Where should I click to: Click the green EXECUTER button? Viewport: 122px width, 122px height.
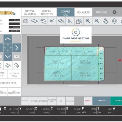tap(116, 101)
